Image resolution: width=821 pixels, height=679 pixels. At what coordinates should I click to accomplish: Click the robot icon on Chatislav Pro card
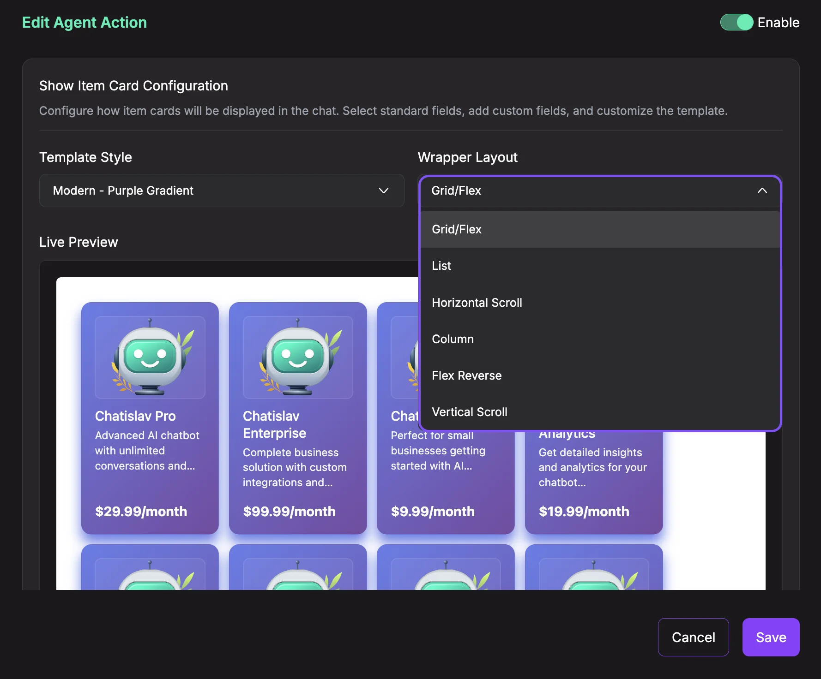150,356
